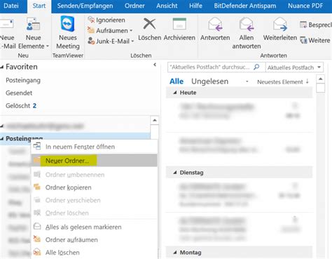Click the Ordner aufräumen icon
332x259 pixels.
click(x=37, y=239)
